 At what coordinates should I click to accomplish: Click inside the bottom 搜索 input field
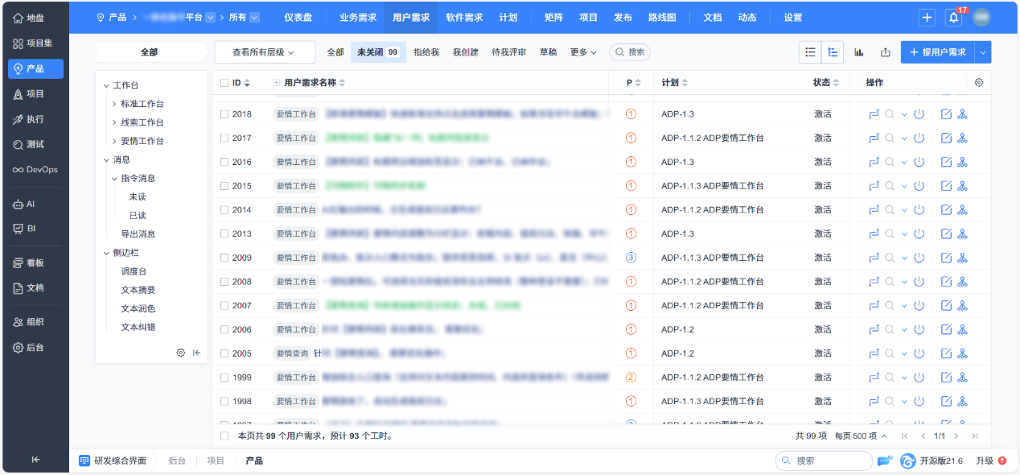[x=825, y=461]
